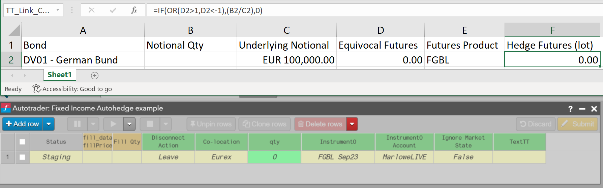This screenshot has width=603, height=188.
Task: Click the Submit button
Action: tap(578, 124)
